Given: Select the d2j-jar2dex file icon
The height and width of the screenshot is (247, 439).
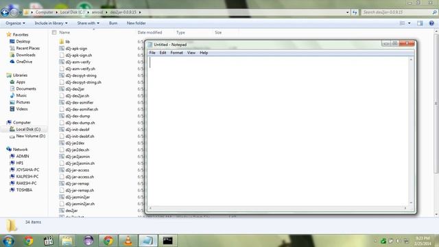Looking at the screenshot, I should pyautogui.click(x=62, y=143).
